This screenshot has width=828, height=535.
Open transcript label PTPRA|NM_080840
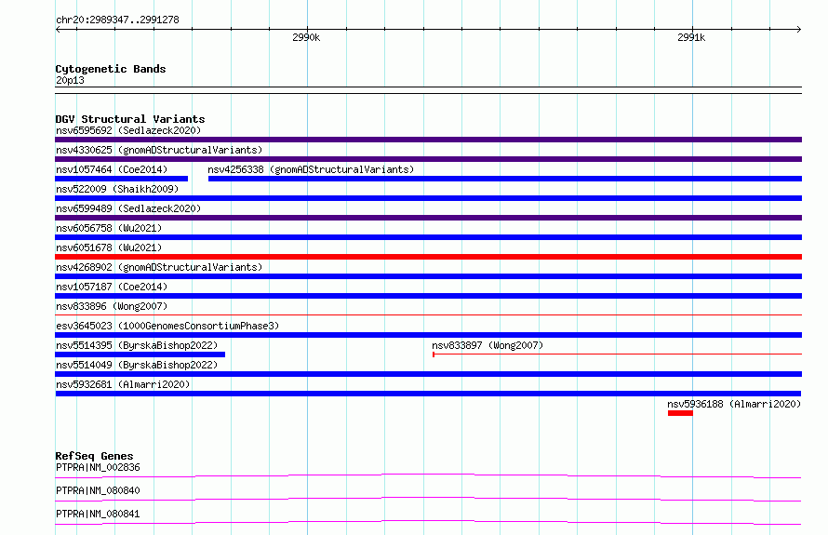98,490
